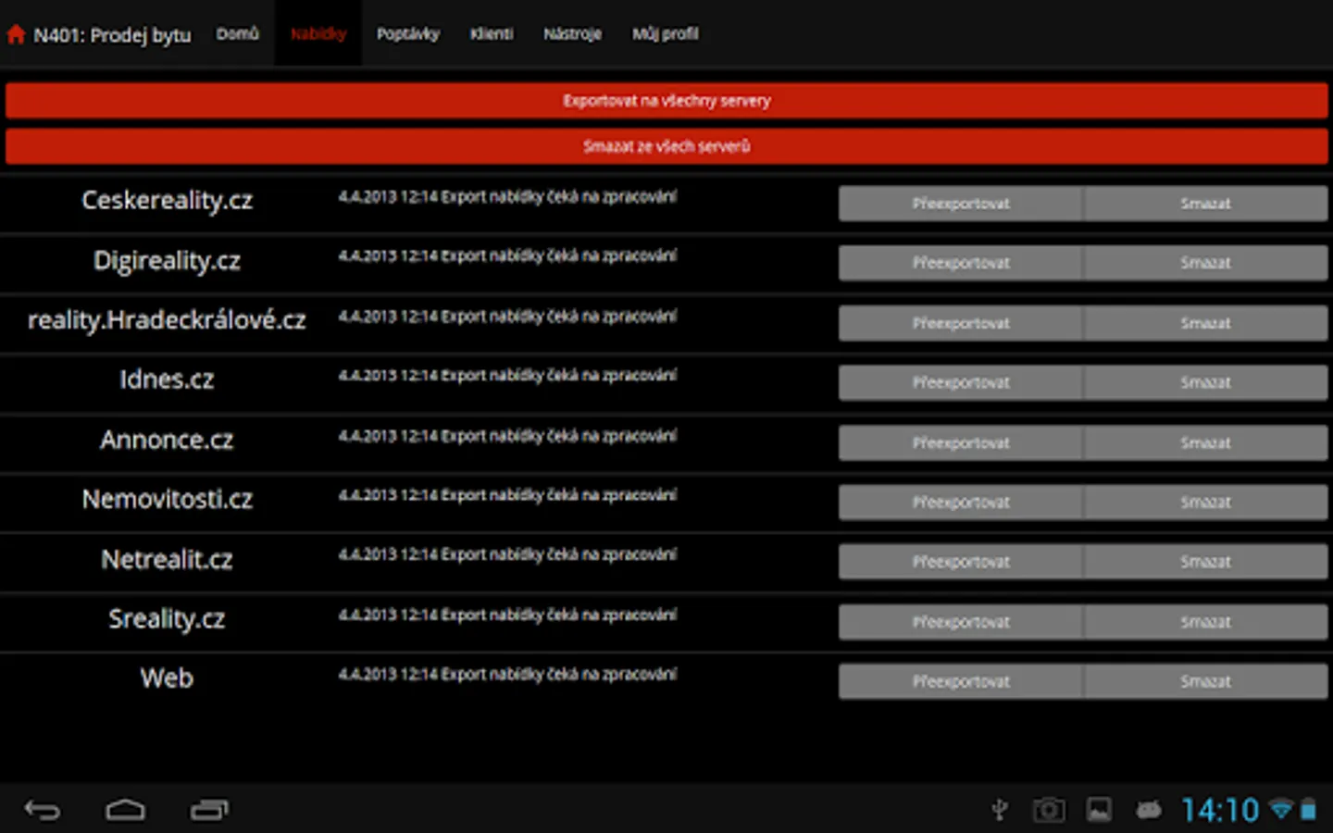
Task: Tap the export status text for Sreality.cz
Action: tap(507, 615)
